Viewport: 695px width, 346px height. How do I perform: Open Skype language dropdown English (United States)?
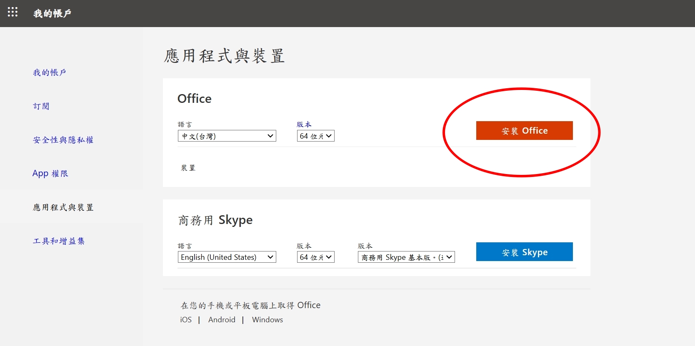(x=227, y=257)
